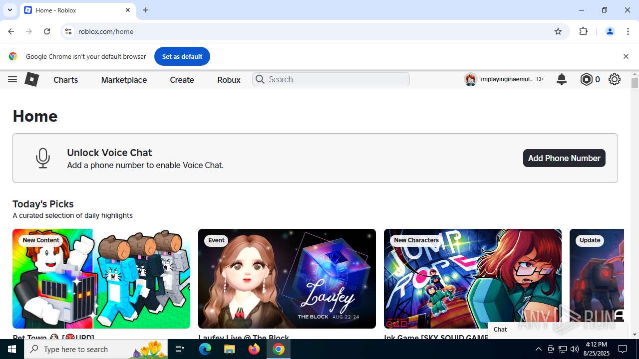
Task: Click the Unlock Voice Chat title
Action: coord(109,153)
